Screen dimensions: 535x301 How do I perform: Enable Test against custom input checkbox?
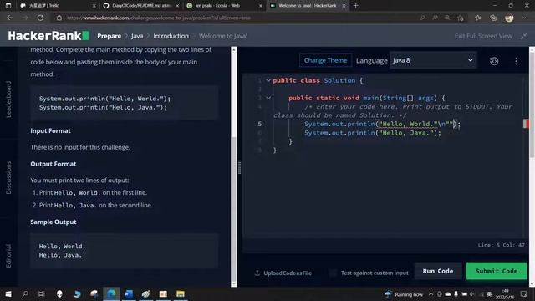click(333, 273)
